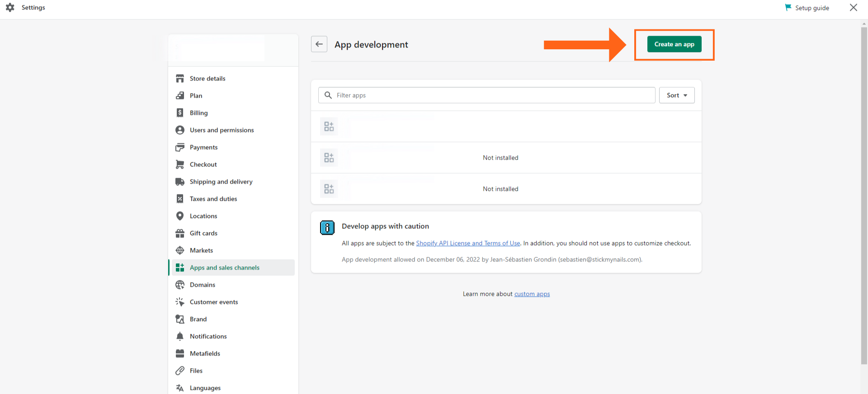This screenshot has width=868, height=394.
Task: Open Users and permissions settings
Action: point(222,130)
